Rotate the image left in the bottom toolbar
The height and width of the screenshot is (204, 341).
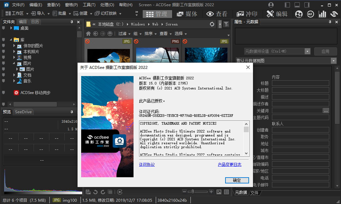95,192
